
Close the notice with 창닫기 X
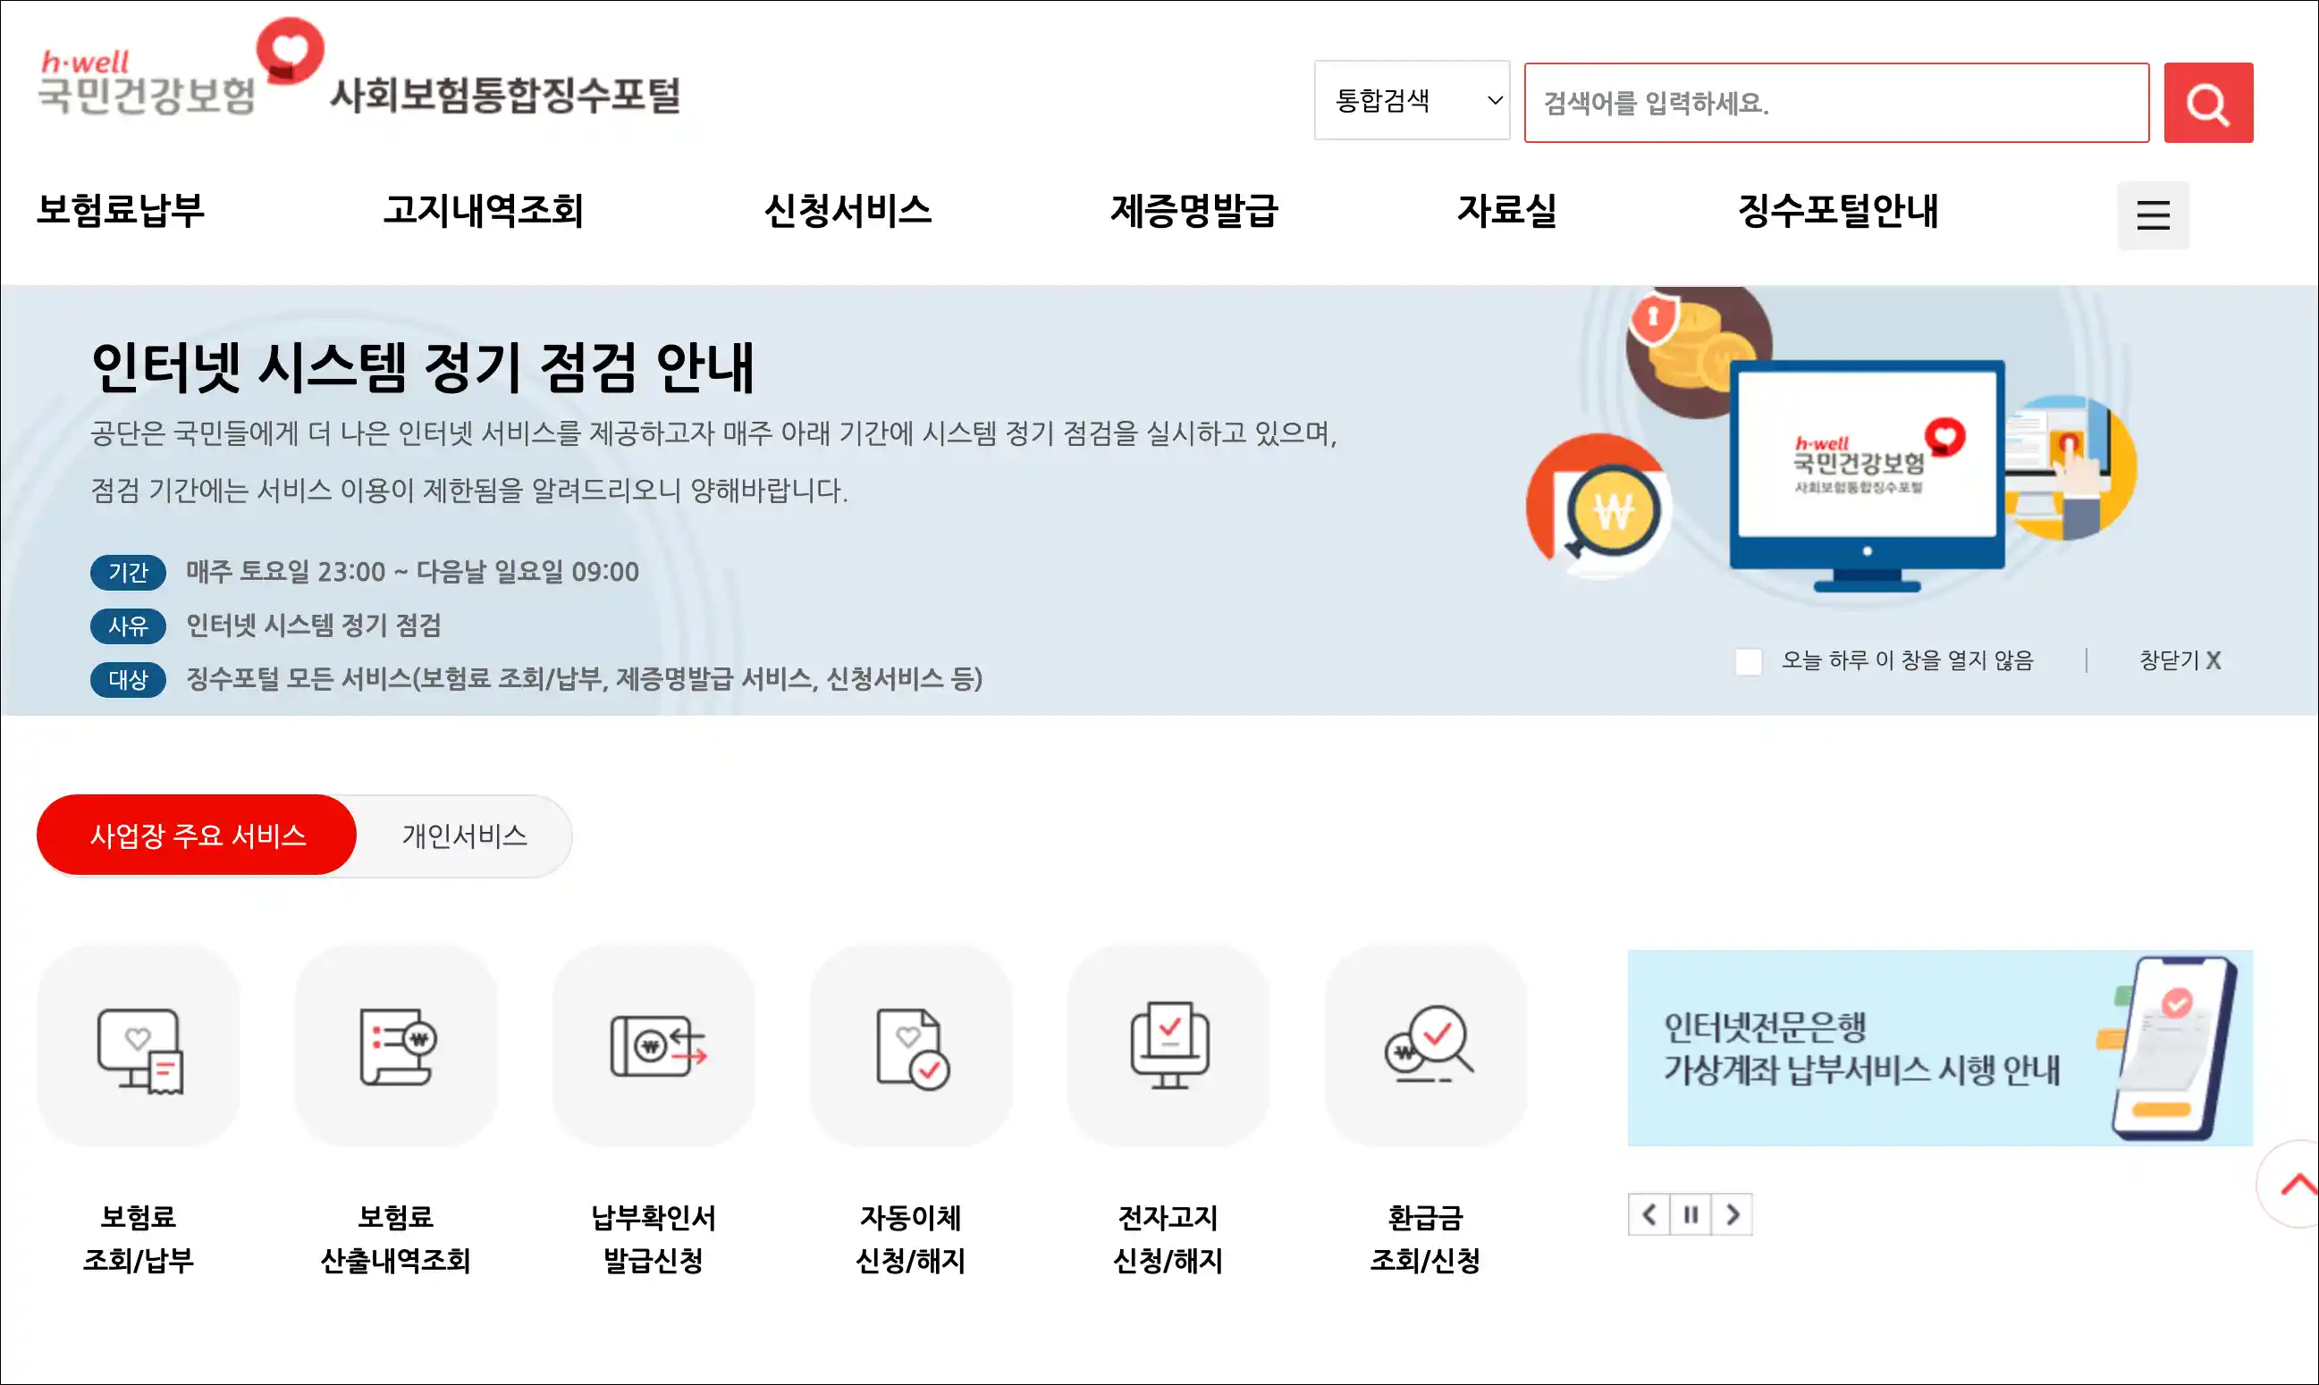pyautogui.click(x=2179, y=660)
